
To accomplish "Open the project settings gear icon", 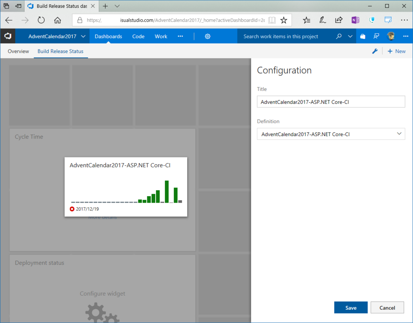I will (x=208, y=36).
